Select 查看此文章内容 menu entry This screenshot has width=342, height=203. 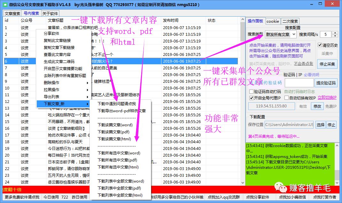64,55
